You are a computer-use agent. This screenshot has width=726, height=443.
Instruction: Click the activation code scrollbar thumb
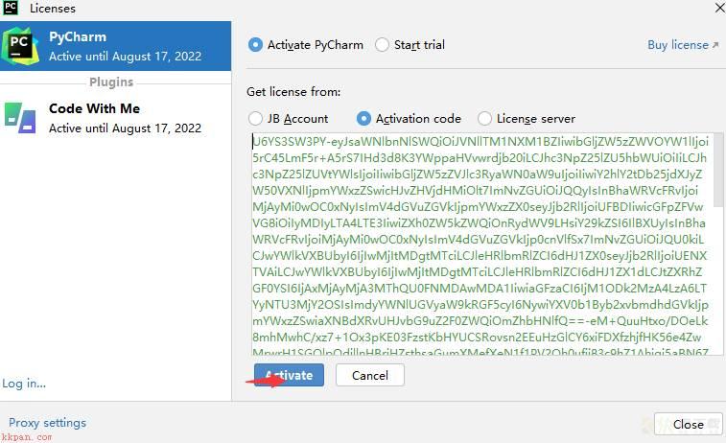(718, 170)
